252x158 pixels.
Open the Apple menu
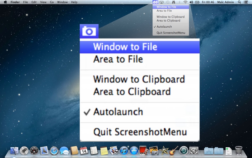(6, 2)
